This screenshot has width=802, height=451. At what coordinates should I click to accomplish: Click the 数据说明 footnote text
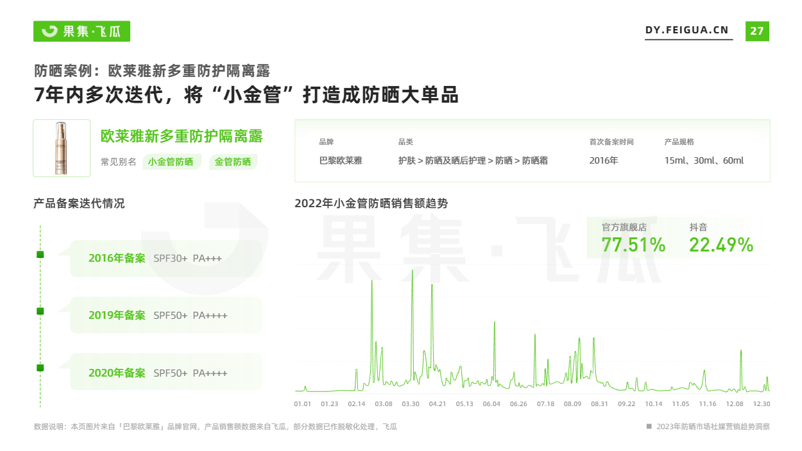coord(216,427)
